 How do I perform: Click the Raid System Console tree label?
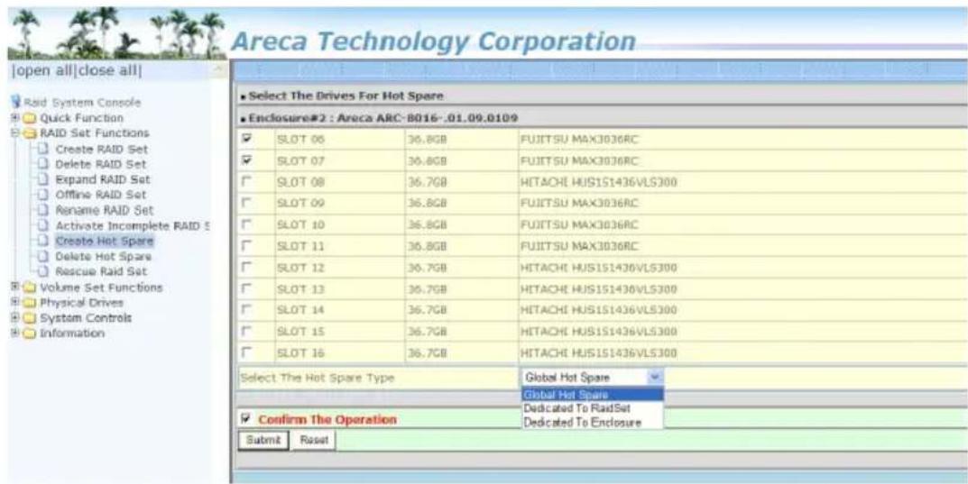click(83, 103)
